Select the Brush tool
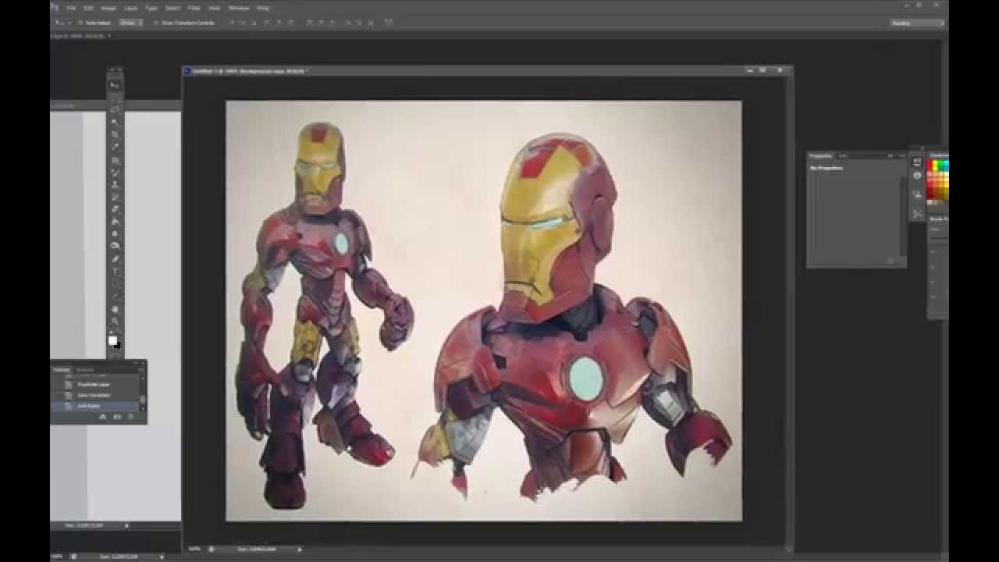This screenshot has width=999, height=562. tap(115, 172)
